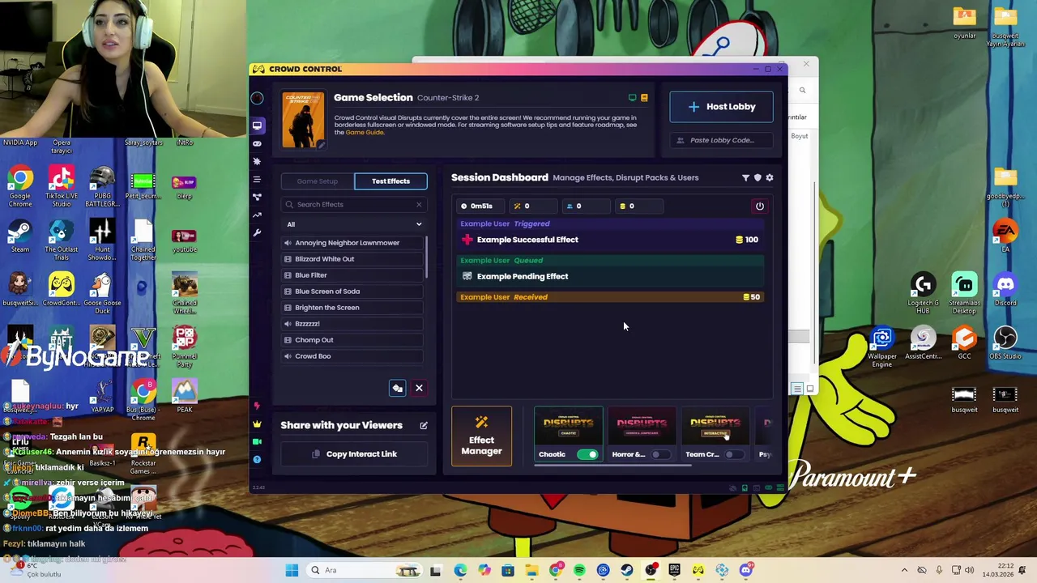Click the yellow crown sidebar icon

click(x=257, y=423)
